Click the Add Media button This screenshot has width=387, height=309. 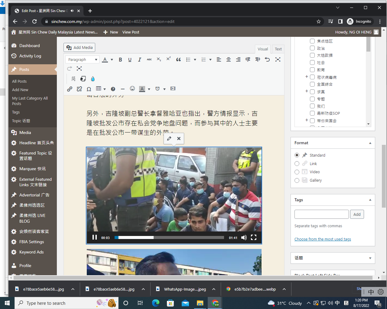tap(80, 48)
